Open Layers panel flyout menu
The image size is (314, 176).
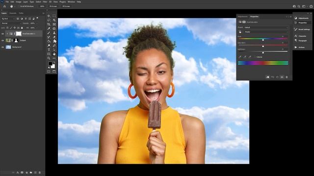pos(43,13)
